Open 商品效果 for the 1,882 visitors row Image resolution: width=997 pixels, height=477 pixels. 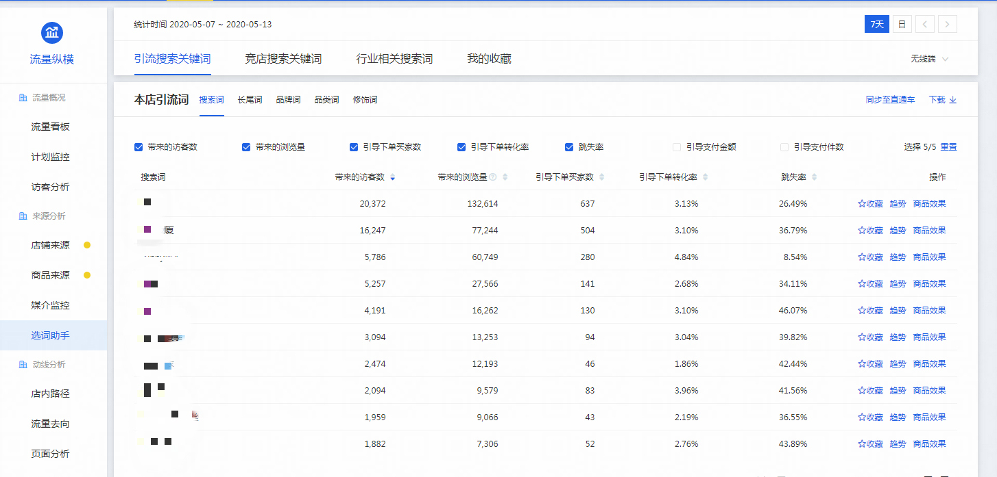(x=929, y=444)
